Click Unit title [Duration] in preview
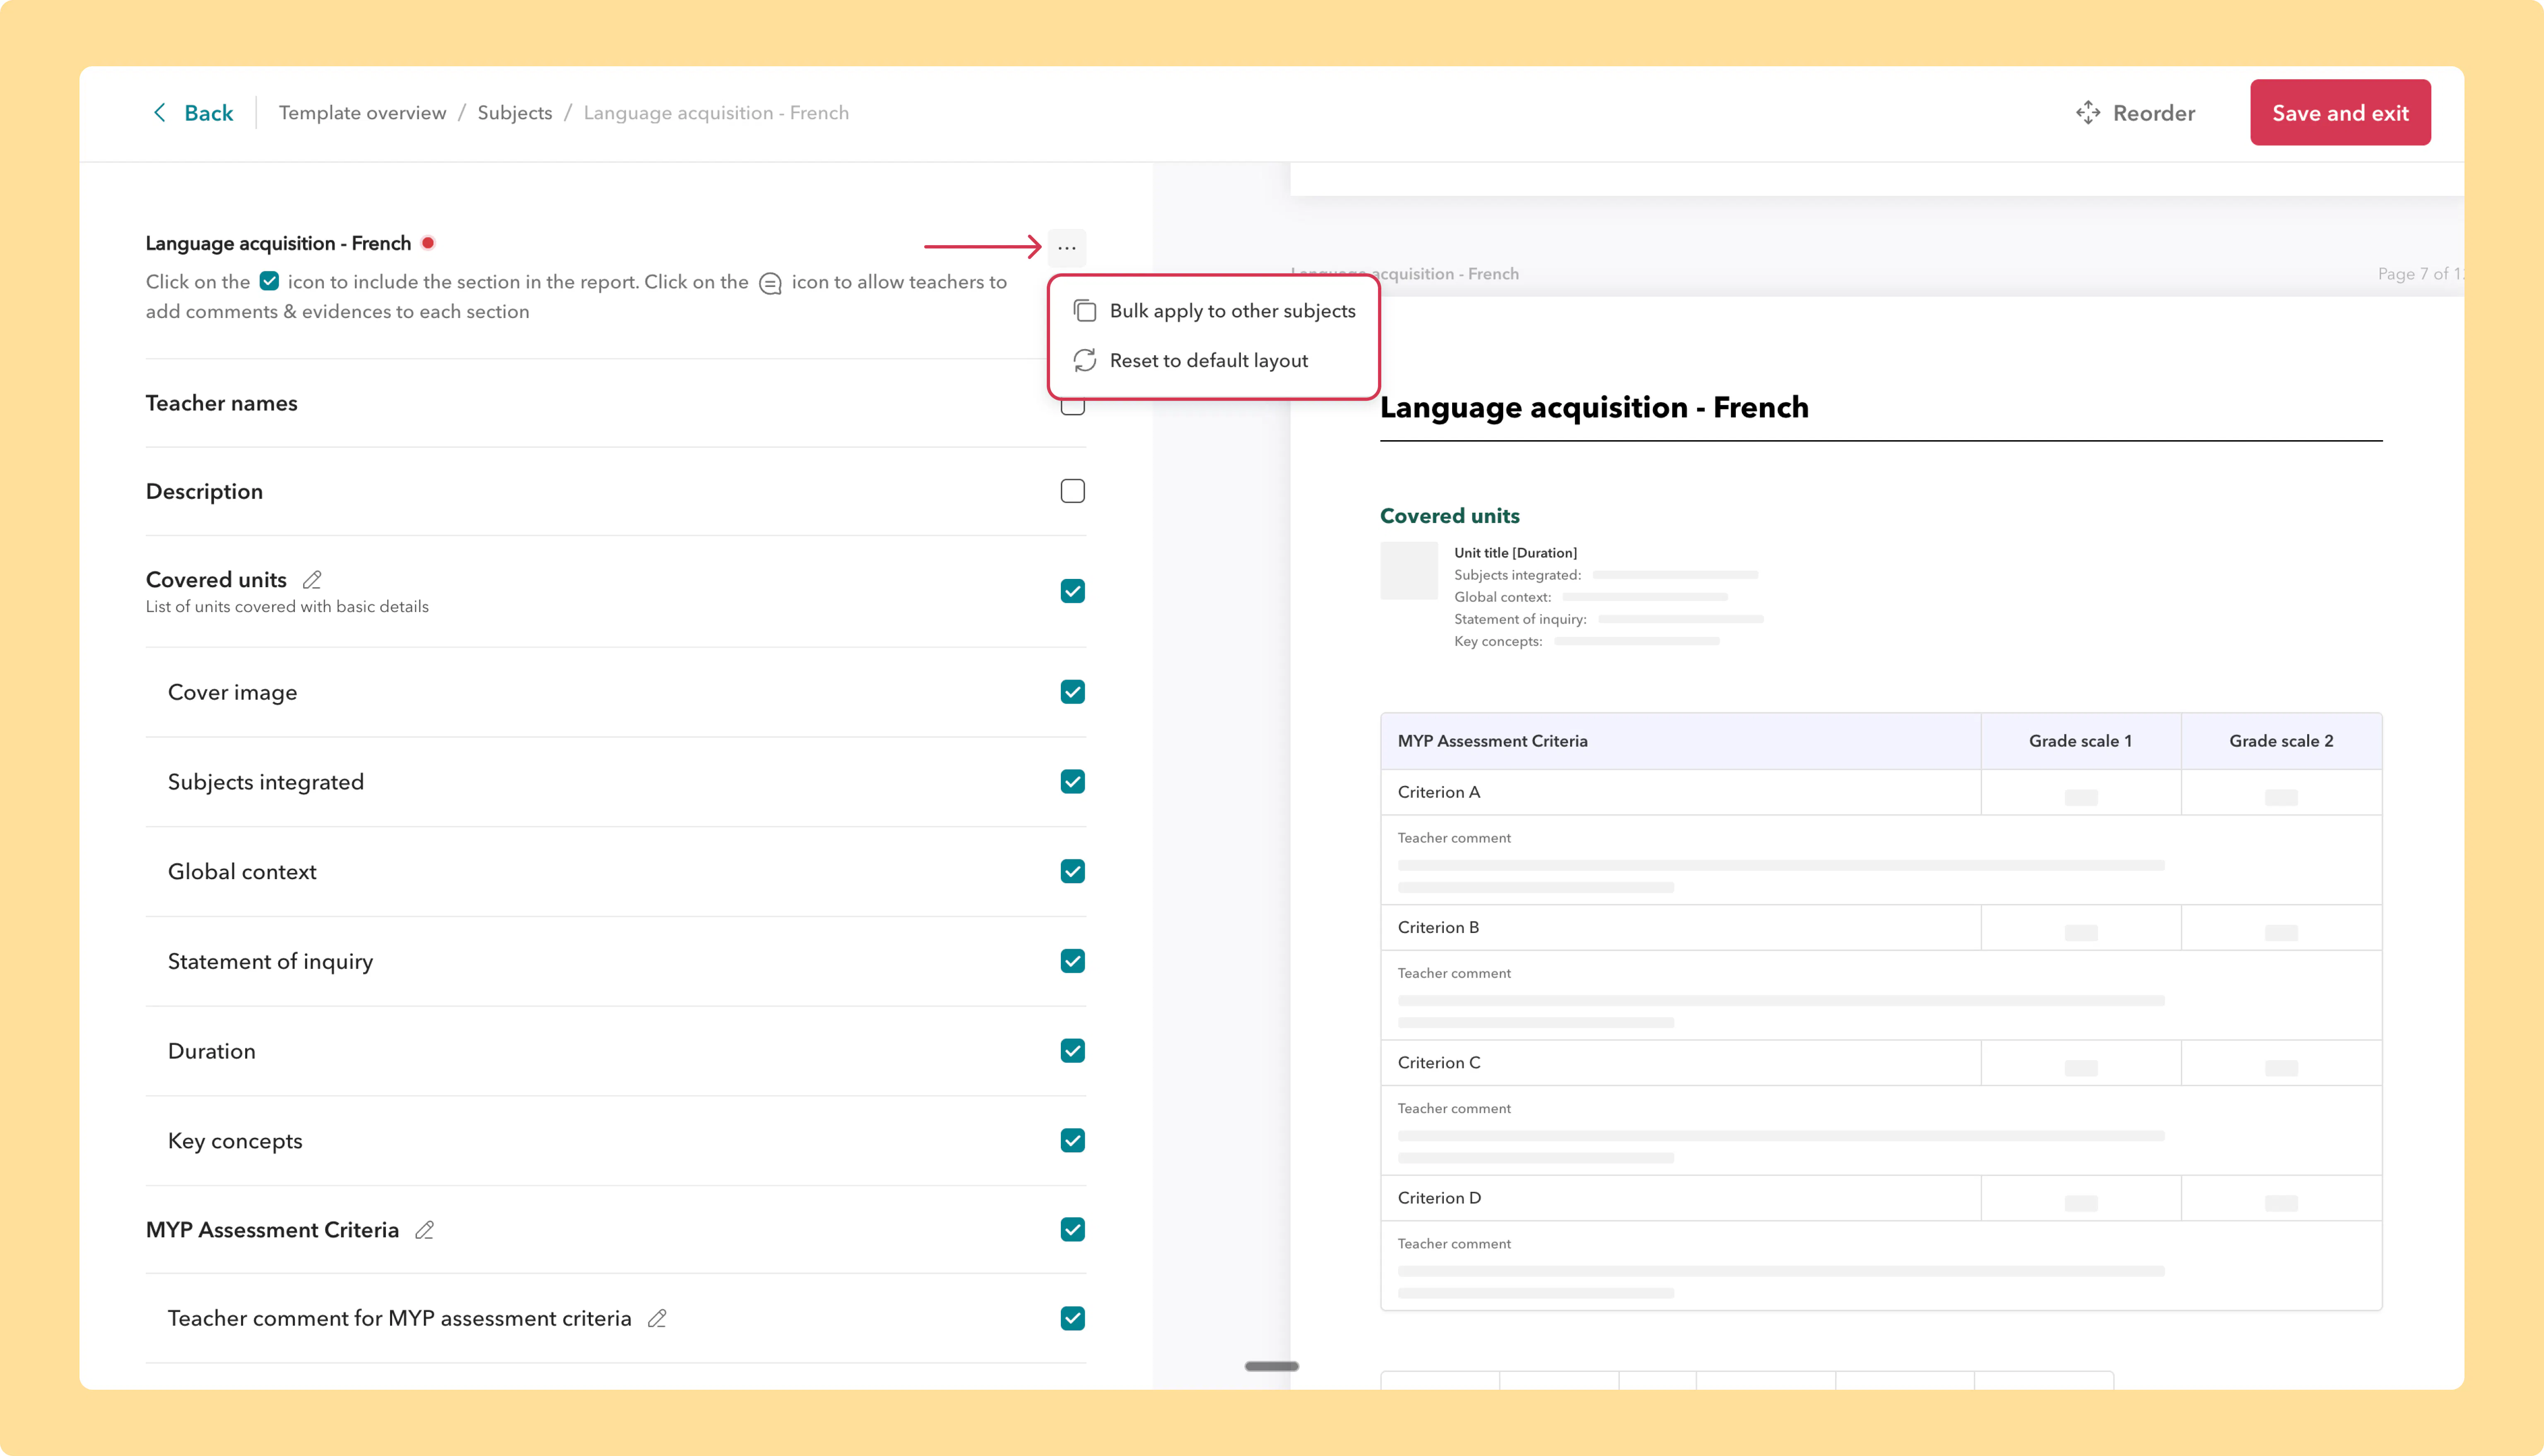Image resolution: width=2544 pixels, height=1456 pixels. [x=1515, y=553]
